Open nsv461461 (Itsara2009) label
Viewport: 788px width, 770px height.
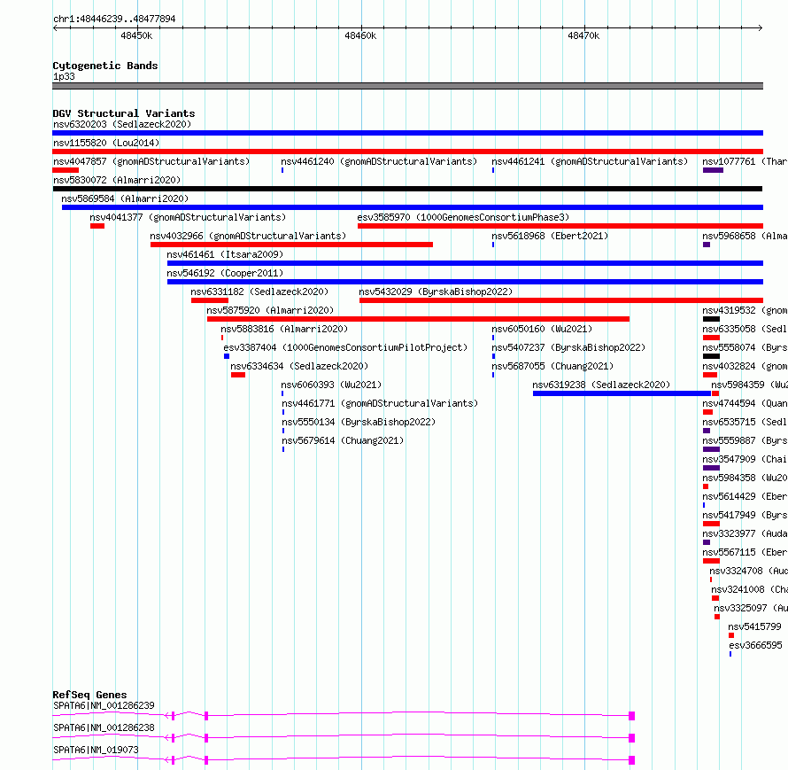tap(225, 254)
